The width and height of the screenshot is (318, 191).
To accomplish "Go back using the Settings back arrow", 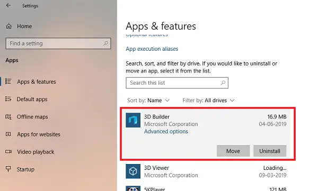I will [x=8, y=5].
